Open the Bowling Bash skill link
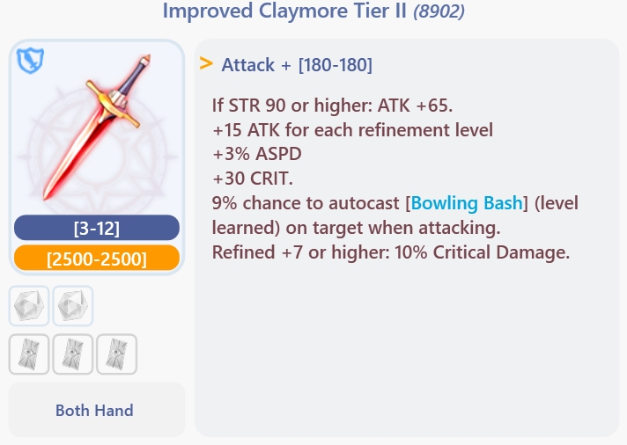Screen dimensions: 627x445 467,203
